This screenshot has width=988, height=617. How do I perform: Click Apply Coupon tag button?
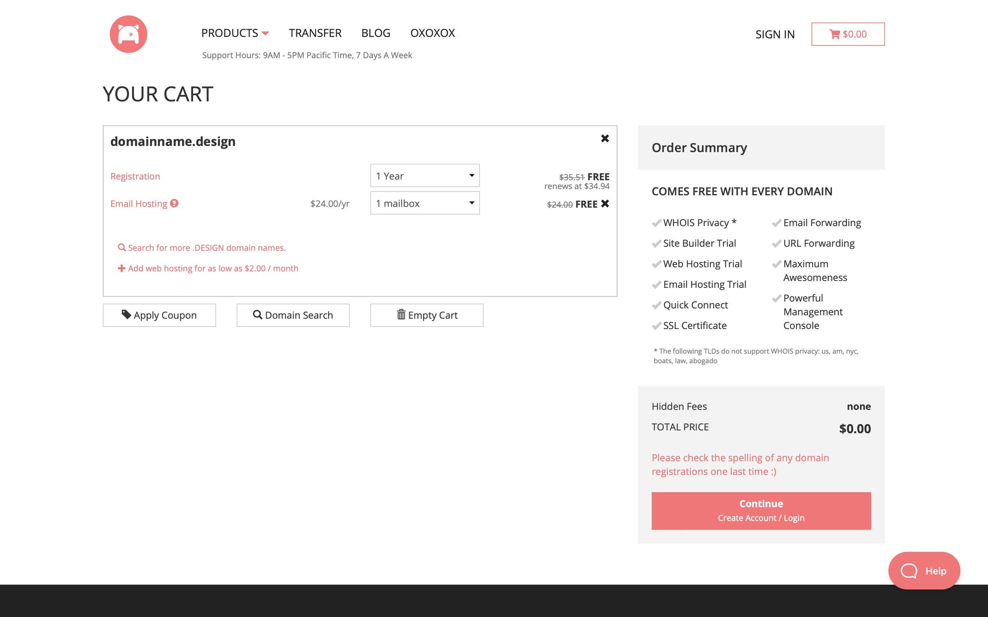click(x=159, y=315)
